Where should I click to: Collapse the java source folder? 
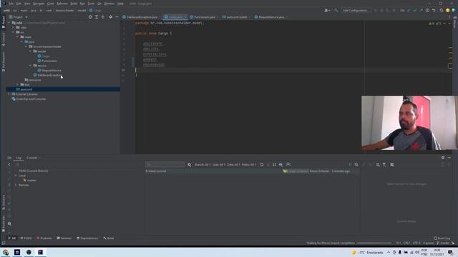[22, 42]
